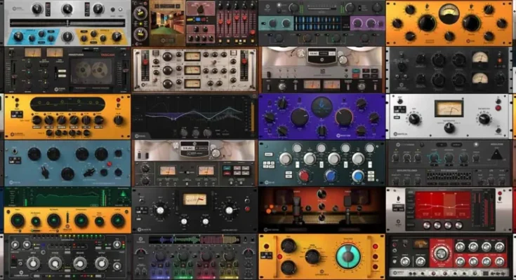516x280 pixels.
Task: Click the middle VU meter on cream triple-meter plugin
Action: [x=193, y=70]
